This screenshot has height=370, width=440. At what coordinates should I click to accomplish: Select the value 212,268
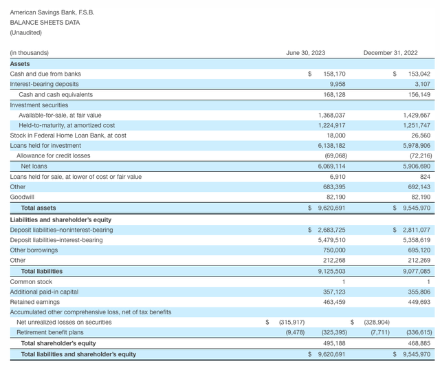(334, 260)
